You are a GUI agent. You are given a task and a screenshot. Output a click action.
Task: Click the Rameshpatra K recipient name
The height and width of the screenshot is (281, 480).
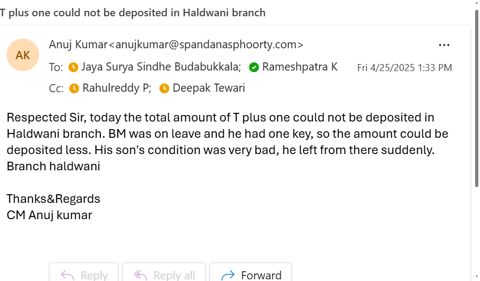tap(300, 67)
